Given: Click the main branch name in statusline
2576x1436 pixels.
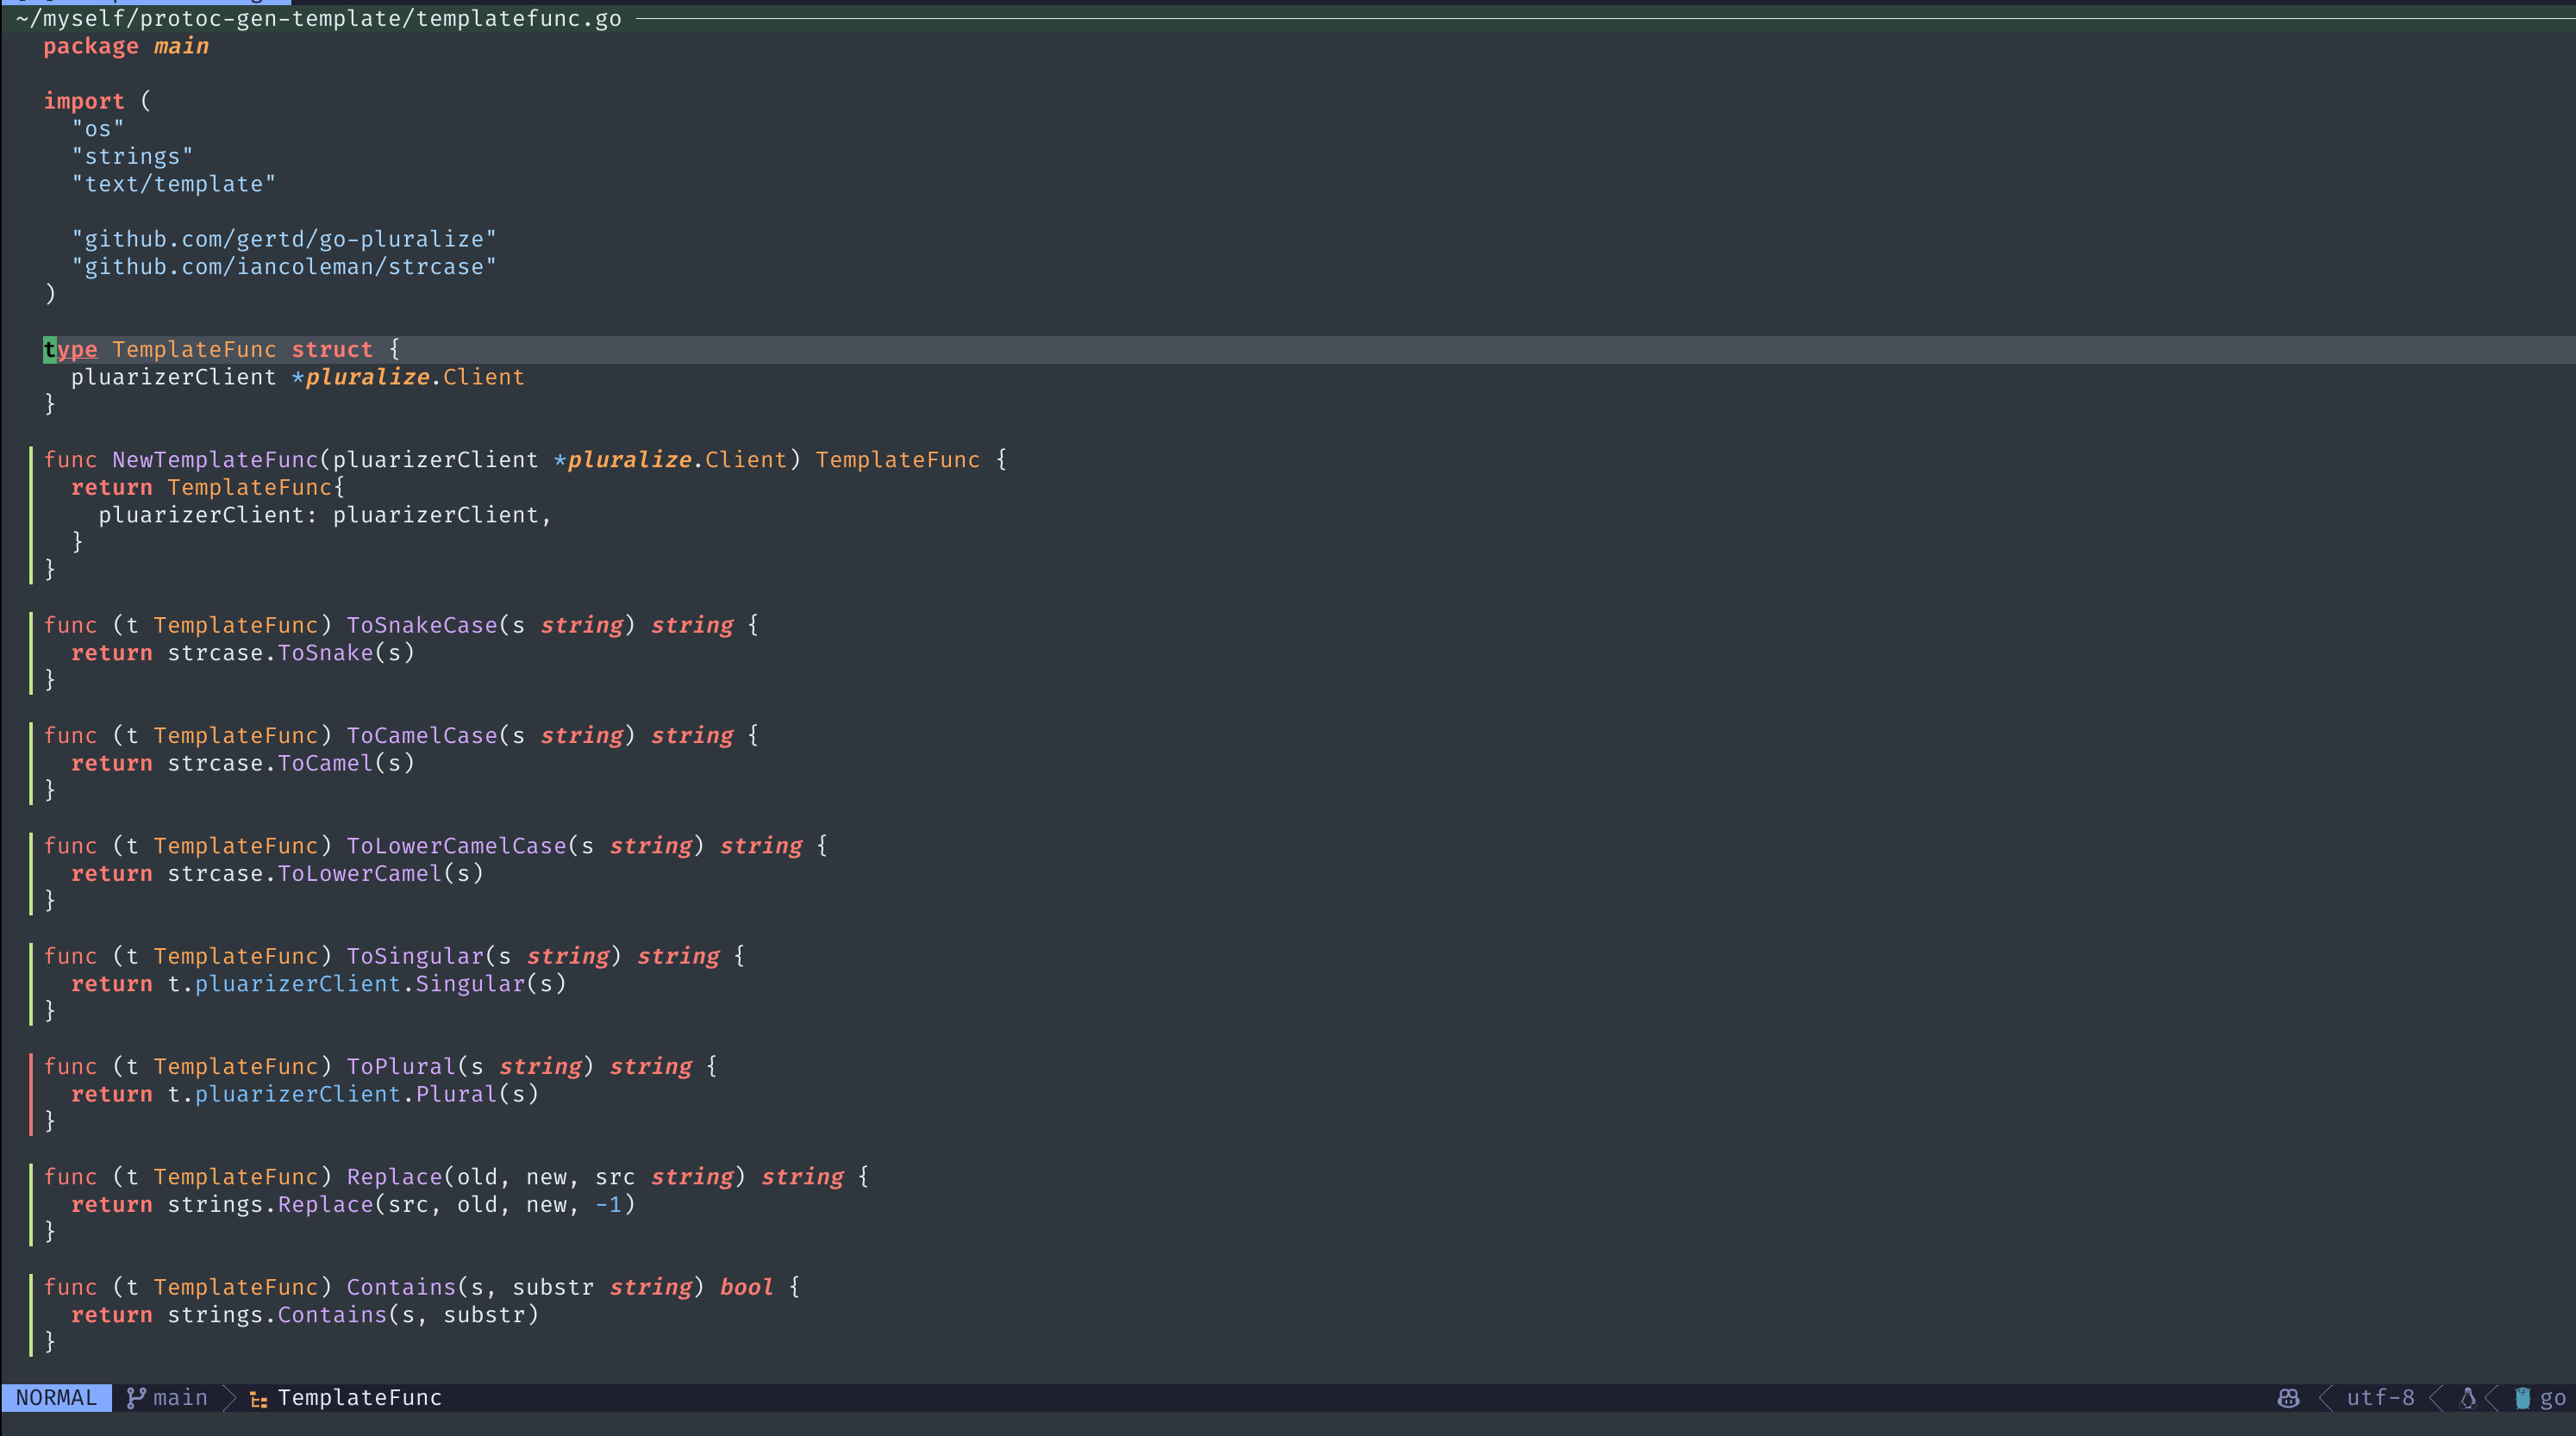Looking at the screenshot, I should pyautogui.click(x=180, y=1398).
